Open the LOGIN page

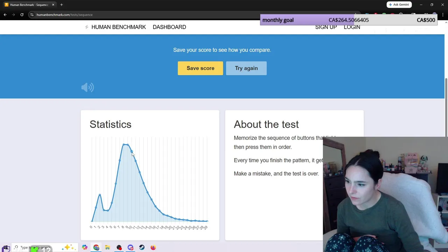point(352,27)
